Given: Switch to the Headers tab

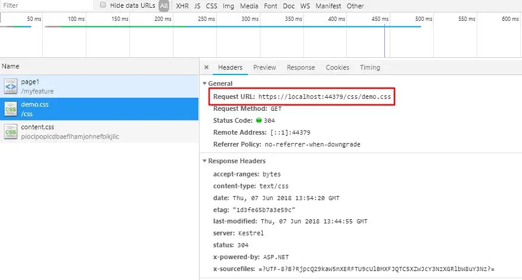Looking at the screenshot, I should 230,67.
